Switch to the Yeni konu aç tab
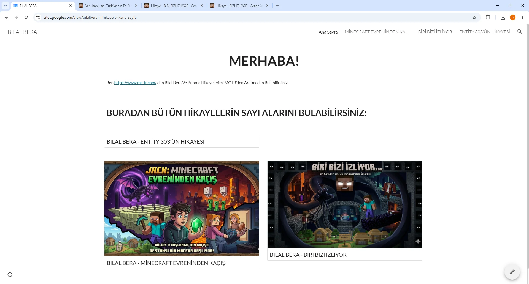 [108, 6]
